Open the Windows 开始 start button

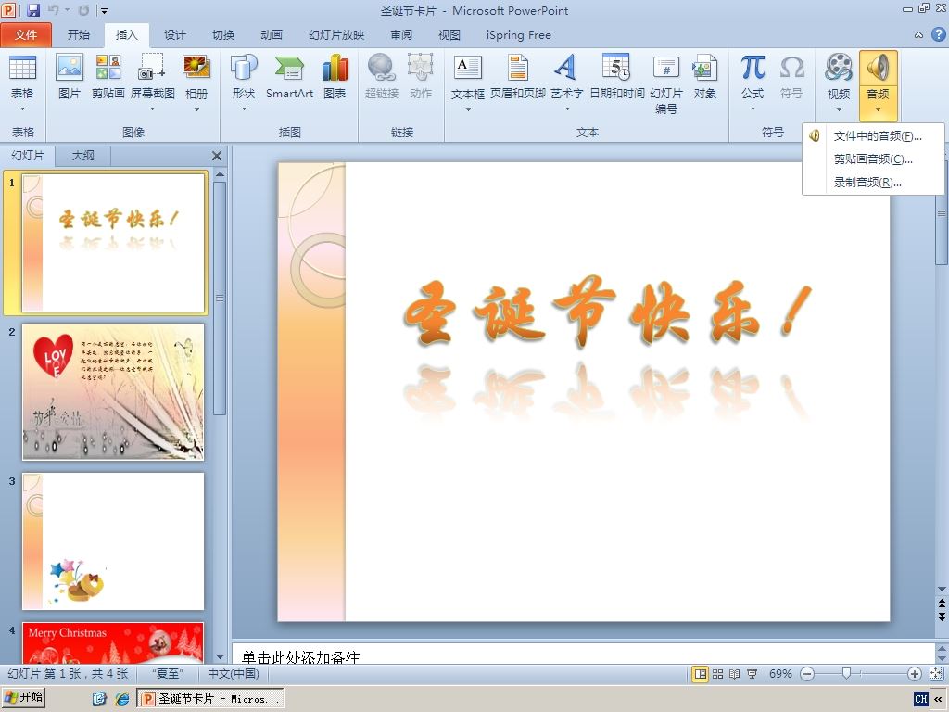pyautogui.click(x=23, y=697)
